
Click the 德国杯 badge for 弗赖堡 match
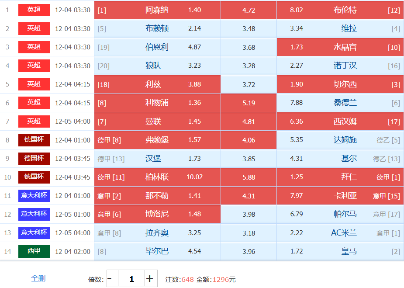(34, 140)
